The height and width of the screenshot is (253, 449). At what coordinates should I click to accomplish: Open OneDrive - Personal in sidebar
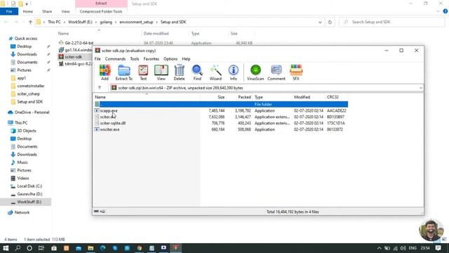click(32, 112)
